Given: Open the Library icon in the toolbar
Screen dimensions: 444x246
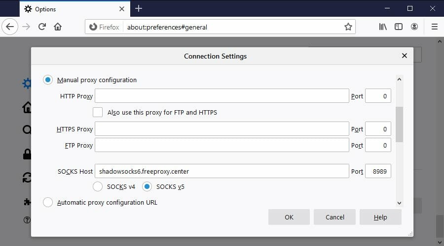Looking at the screenshot, I should 383,27.
